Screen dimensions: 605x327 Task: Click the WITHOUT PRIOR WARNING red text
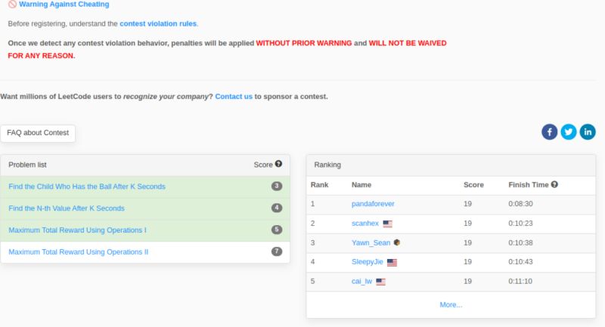tap(304, 43)
